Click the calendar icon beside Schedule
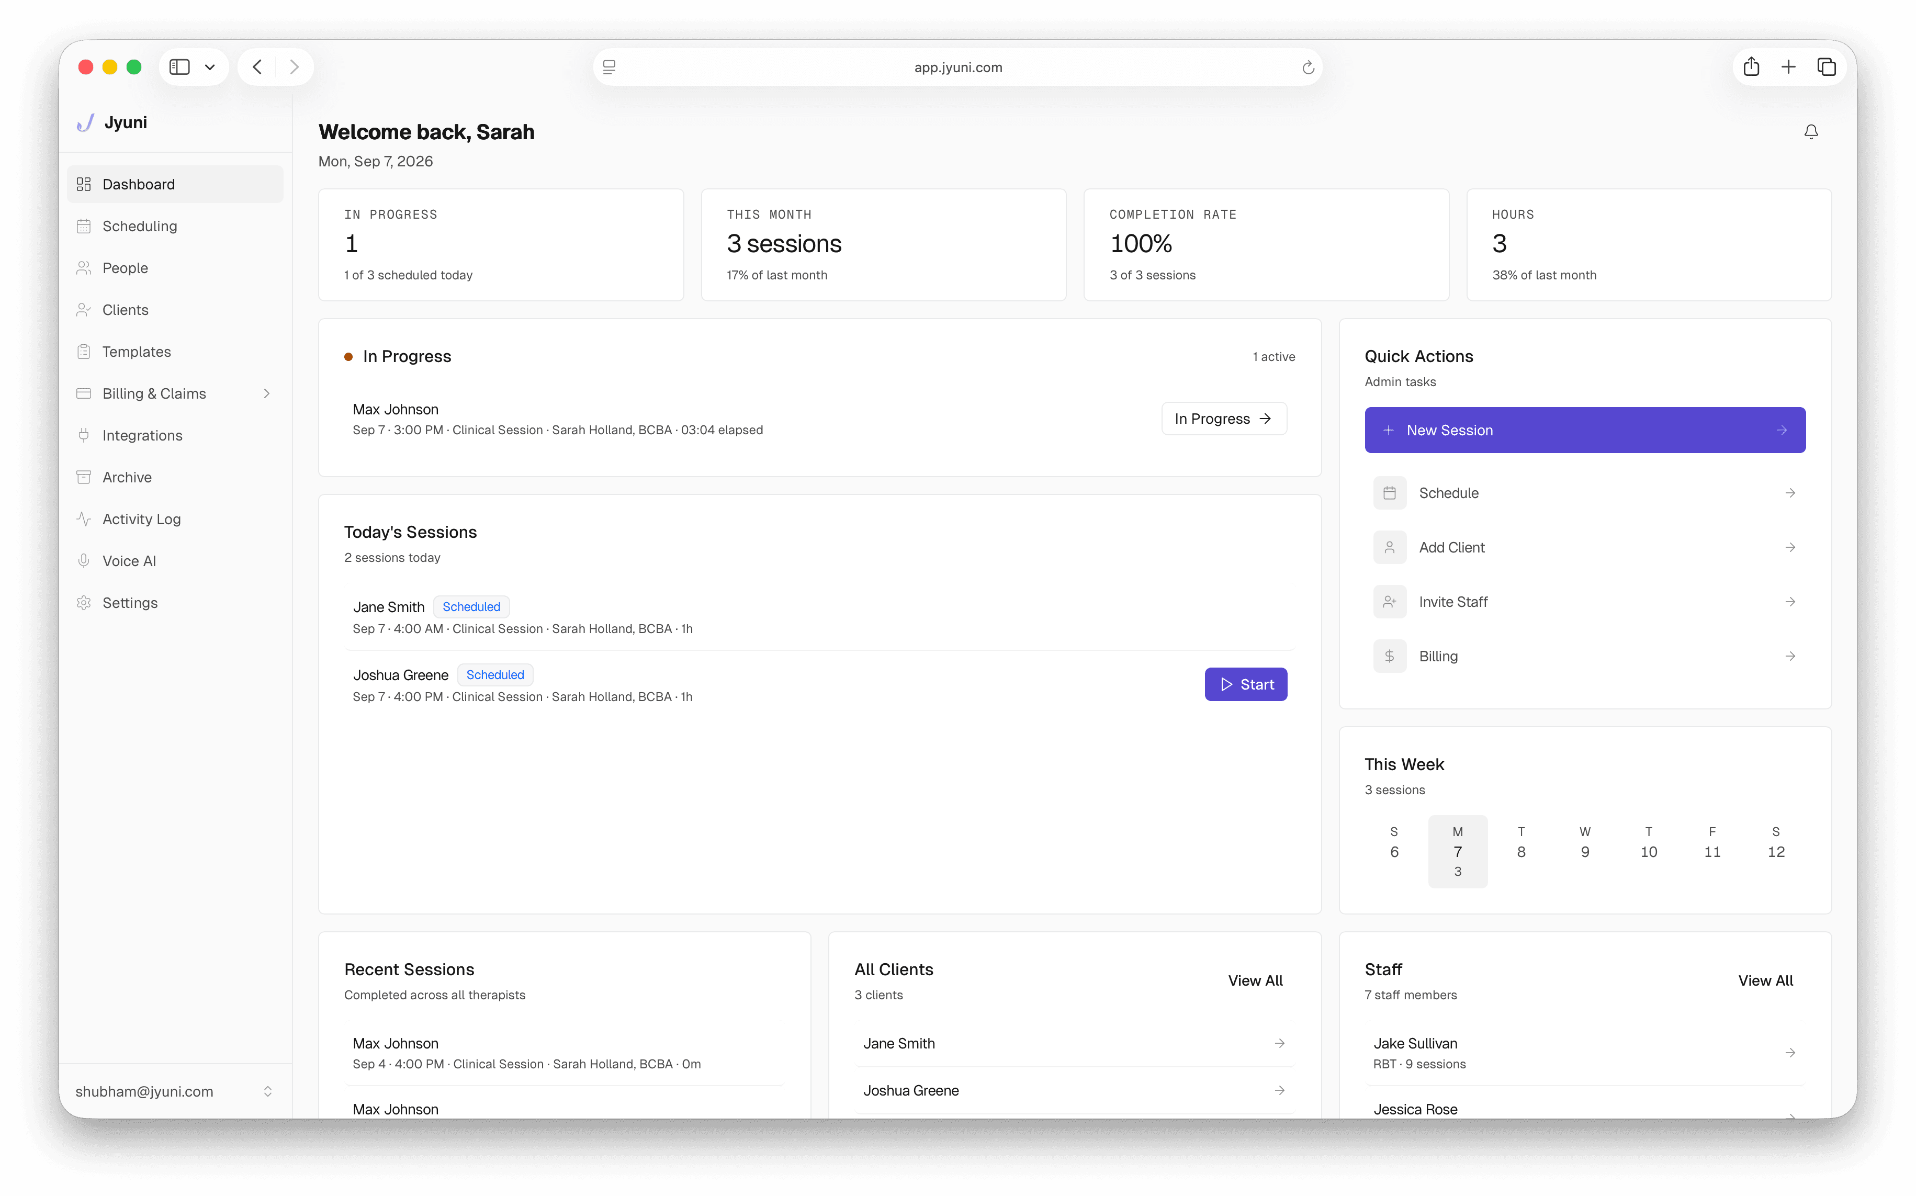 coord(1389,493)
